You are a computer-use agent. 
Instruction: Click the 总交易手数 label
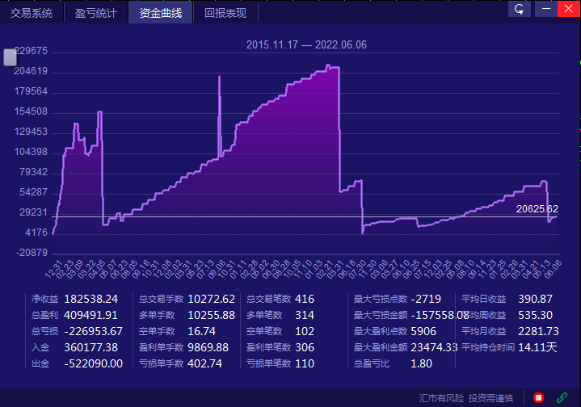pyautogui.click(x=161, y=299)
